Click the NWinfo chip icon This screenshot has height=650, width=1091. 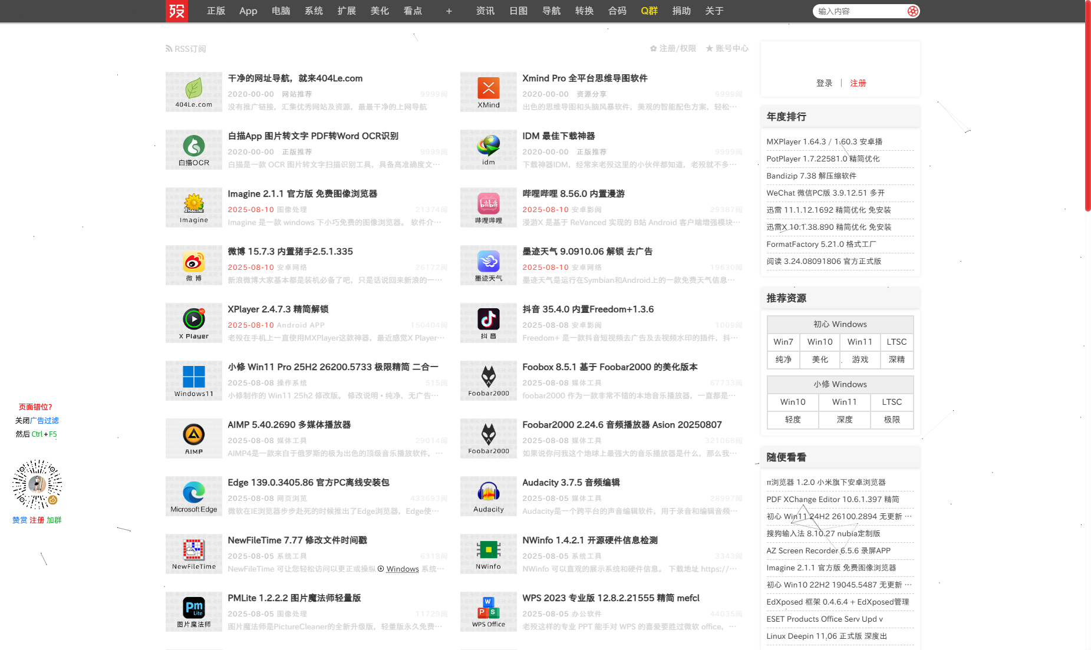click(489, 554)
